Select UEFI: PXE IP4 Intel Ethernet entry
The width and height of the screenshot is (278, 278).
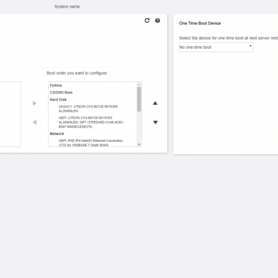pyautogui.click(x=91, y=143)
